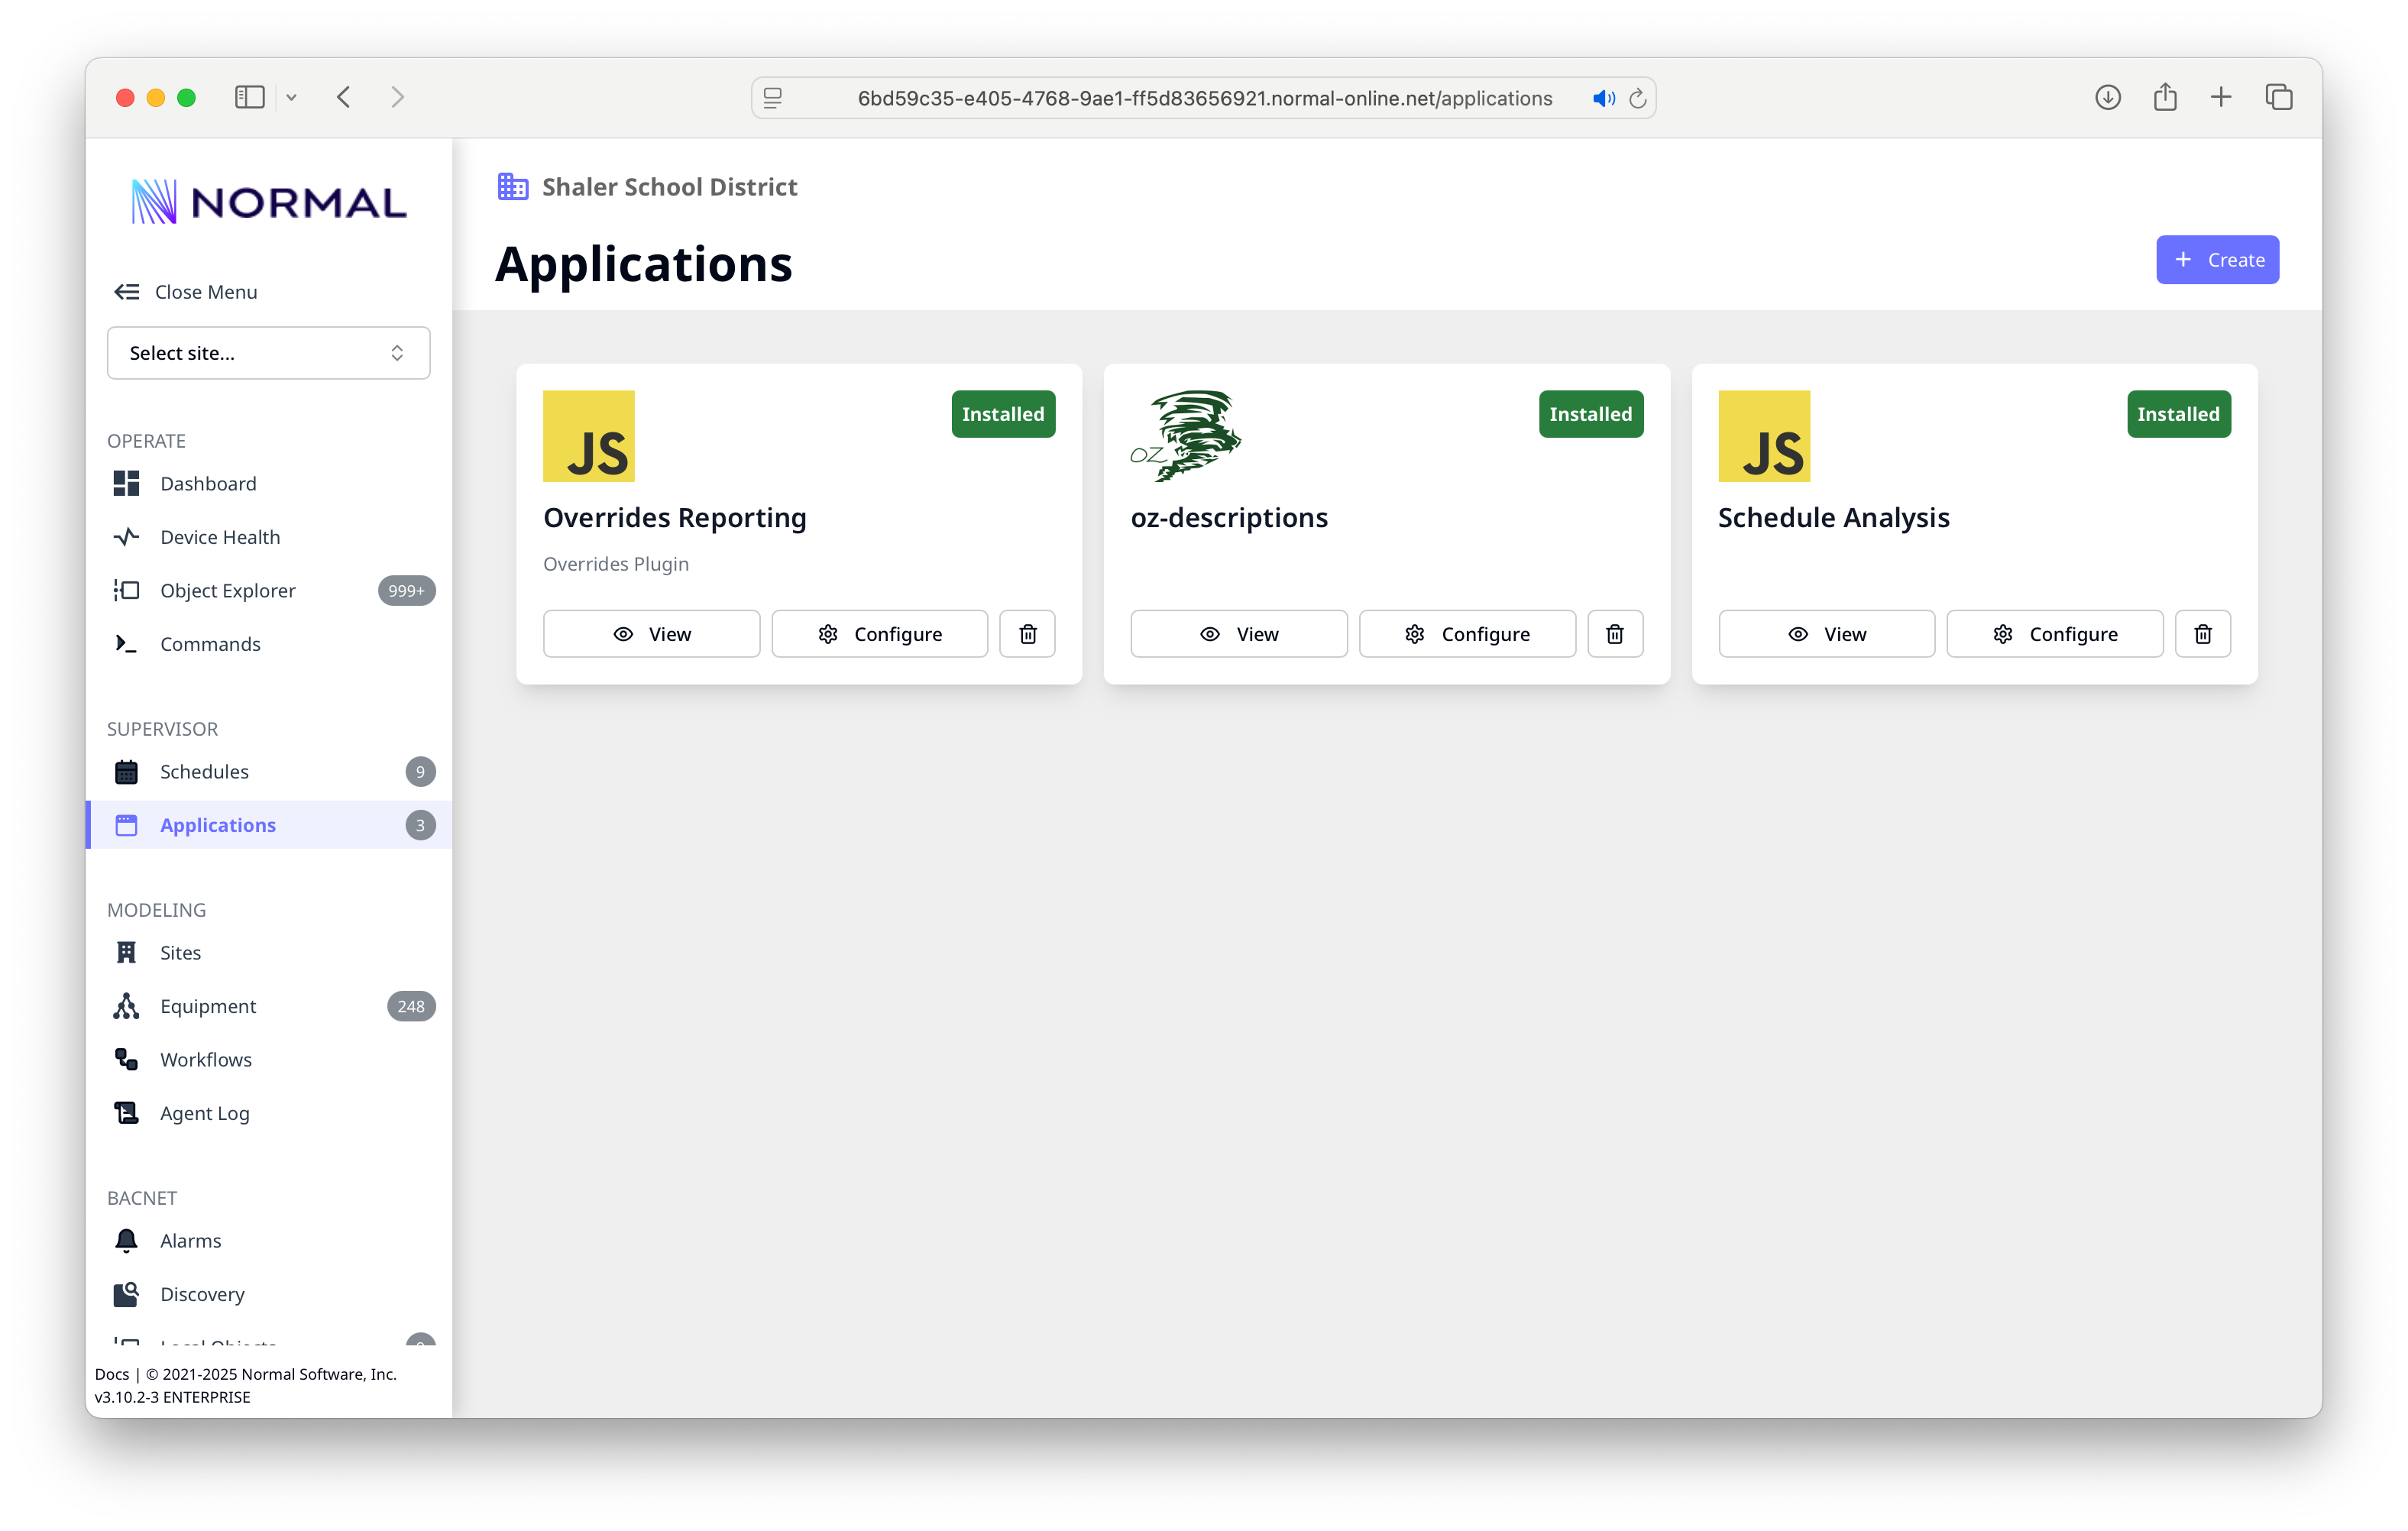Open Safari downloads icon
This screenshot has height=1531, width=2408.
(x=2107, y=97)
